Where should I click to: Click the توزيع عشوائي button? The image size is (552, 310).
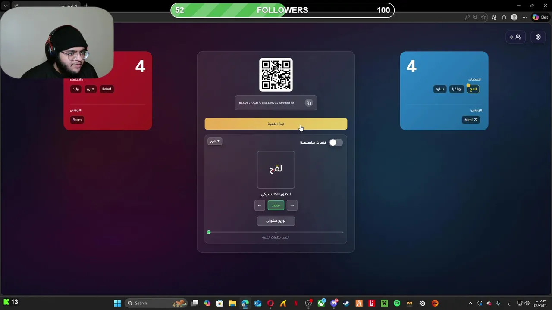pyautogui.click(x=276, y=221)
